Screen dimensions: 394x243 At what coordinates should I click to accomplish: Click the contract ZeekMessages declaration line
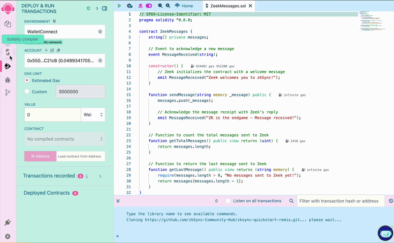(x=165, y=31)
